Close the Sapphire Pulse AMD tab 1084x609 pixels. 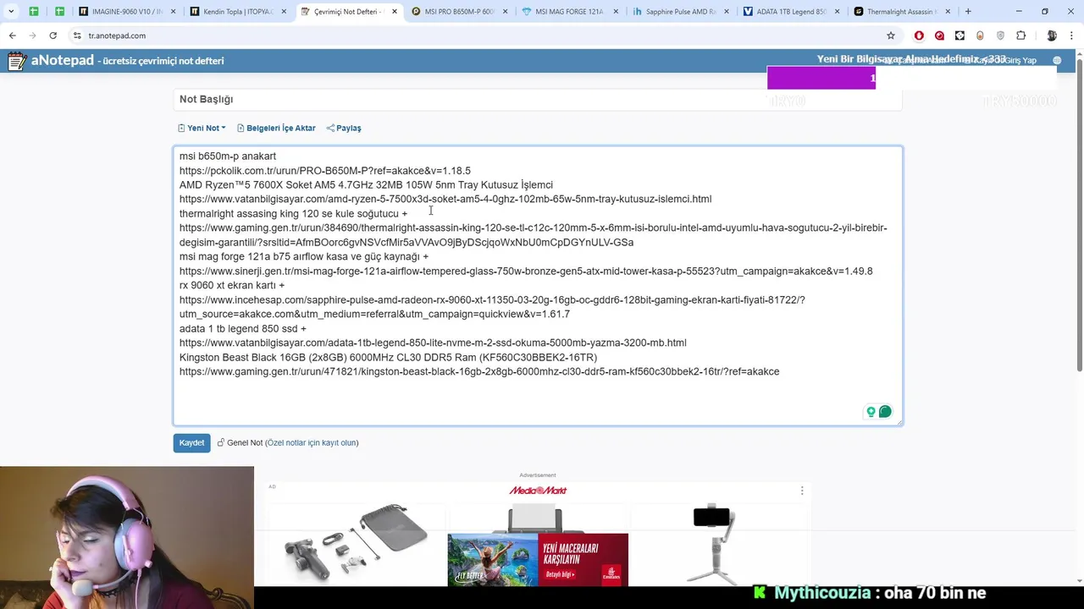coord(726,12)
